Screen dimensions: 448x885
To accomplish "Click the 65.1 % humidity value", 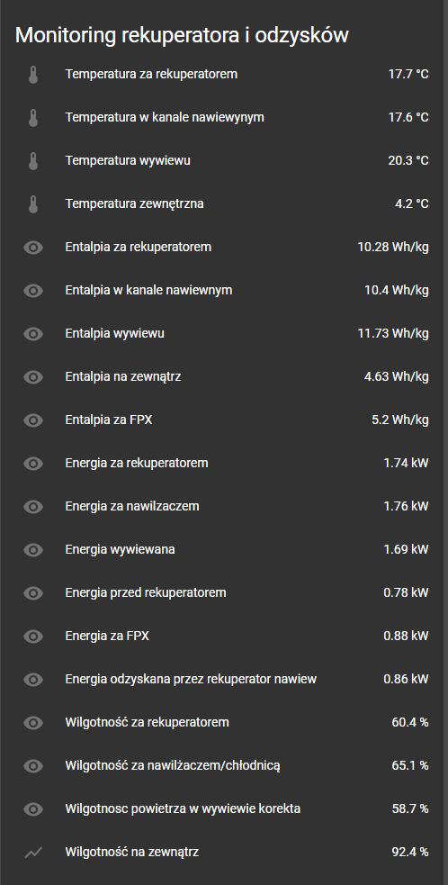I will [x=410, y=765].
